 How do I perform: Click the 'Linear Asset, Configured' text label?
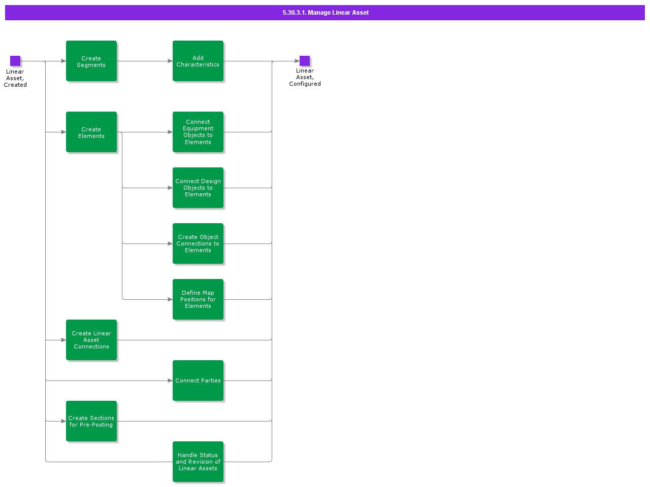tap(305, 77)
